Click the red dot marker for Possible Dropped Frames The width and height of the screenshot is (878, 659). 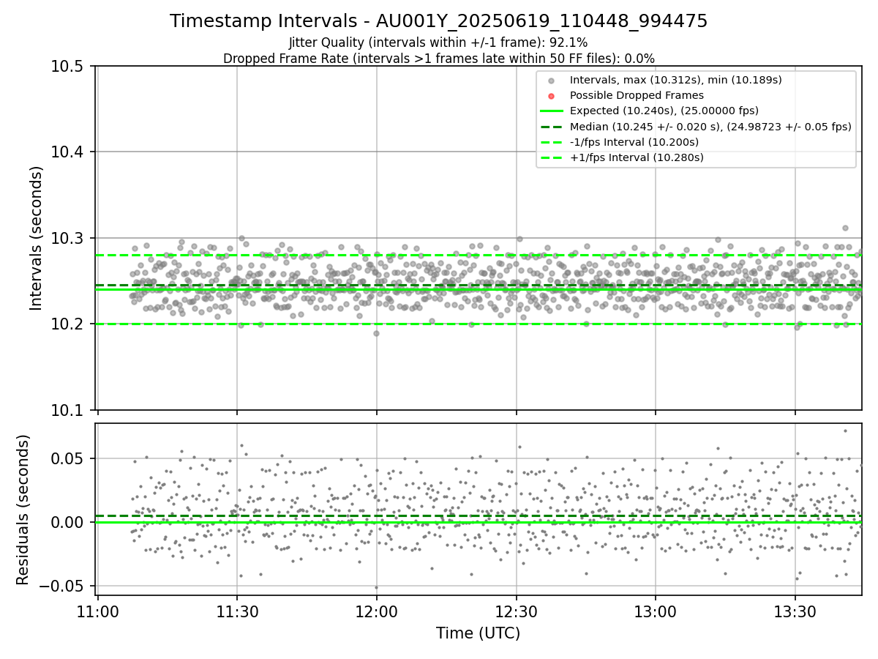coord(551,95)
